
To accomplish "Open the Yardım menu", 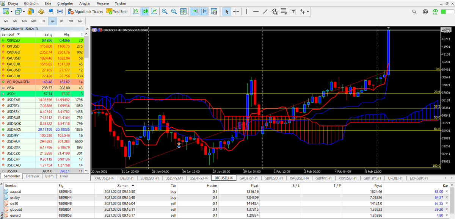I will tap(121, 3).
